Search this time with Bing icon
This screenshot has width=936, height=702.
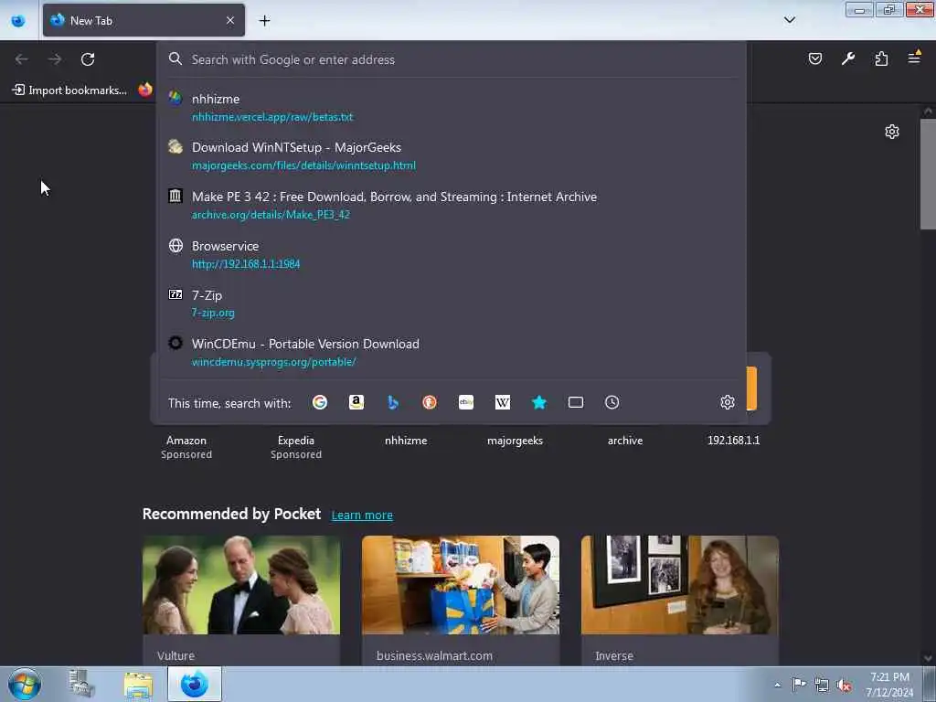[393, 402]
